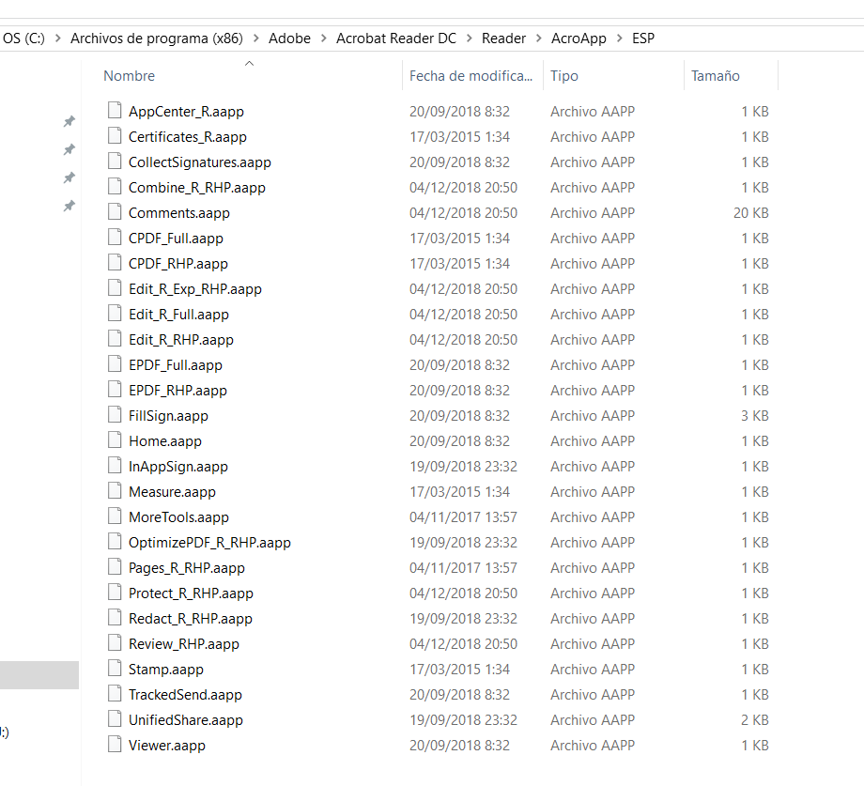Navigate to Reader folder in address bar
Image resolution: width=864 pixels, height=786 pixels.
pos(503,39)
